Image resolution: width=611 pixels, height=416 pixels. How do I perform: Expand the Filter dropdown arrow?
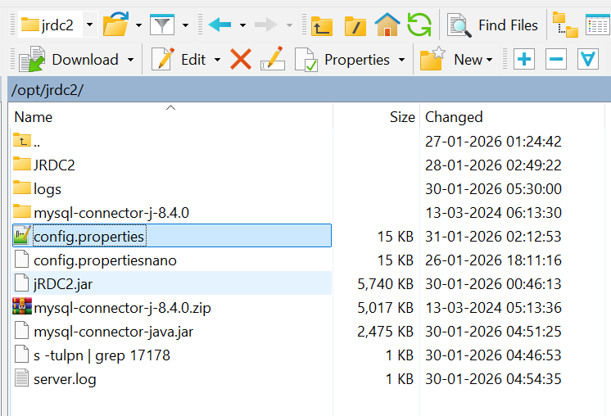tap(185, 25)
